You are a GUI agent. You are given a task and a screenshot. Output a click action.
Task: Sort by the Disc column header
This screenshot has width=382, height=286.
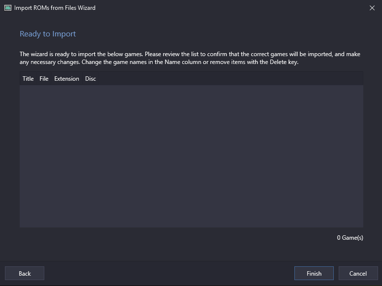pos(91,79)
